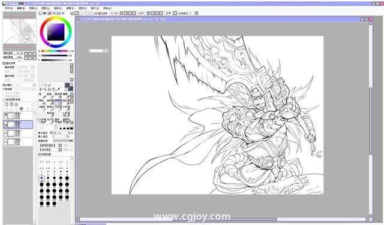Select brush size 10 preset dot
The height and width of the screenshot is (225, 384).
tap(41, 178)
